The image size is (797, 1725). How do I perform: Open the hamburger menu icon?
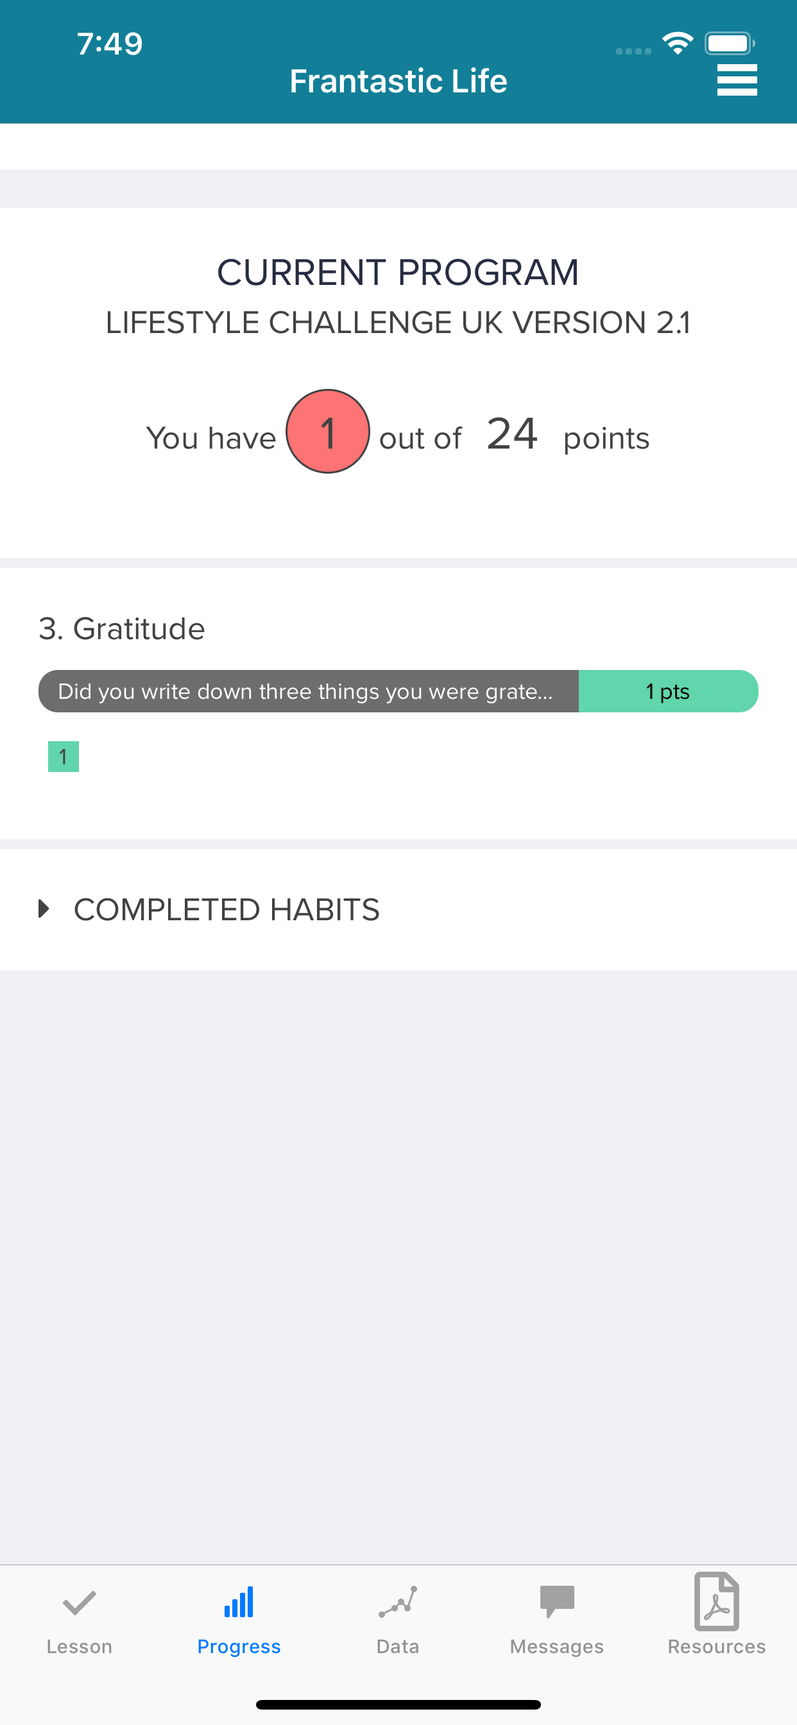(737, 80)
